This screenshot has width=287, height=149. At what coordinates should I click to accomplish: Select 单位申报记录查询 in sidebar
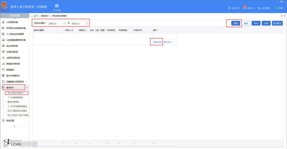coord(15,93)
